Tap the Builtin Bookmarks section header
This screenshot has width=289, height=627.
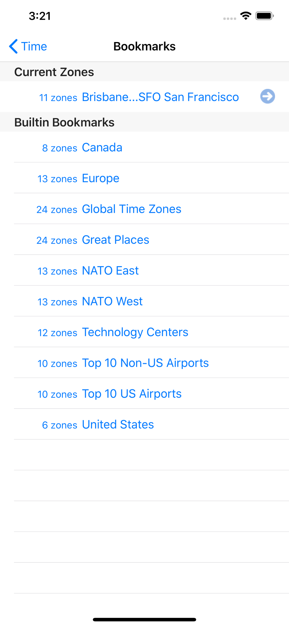pos(64,122)
